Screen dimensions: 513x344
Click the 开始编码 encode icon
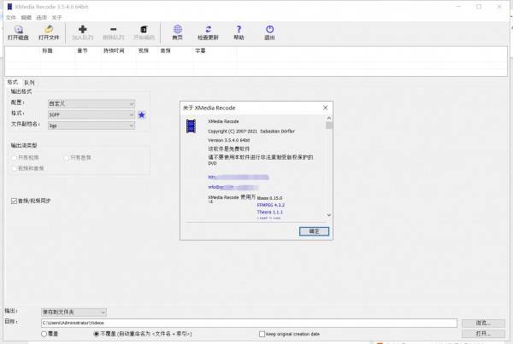click(x=144, y=29)
